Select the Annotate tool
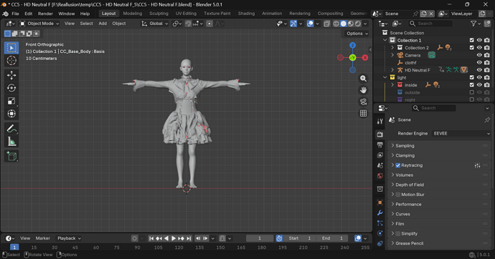495x259 pixels. coord(11,129)
